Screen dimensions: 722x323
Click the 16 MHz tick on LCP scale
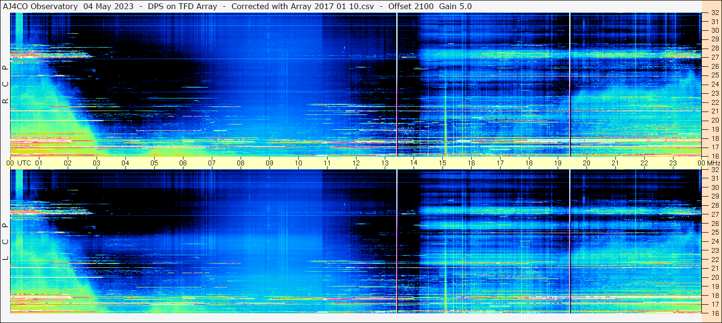pyautogui.click(x=714, y=313)
